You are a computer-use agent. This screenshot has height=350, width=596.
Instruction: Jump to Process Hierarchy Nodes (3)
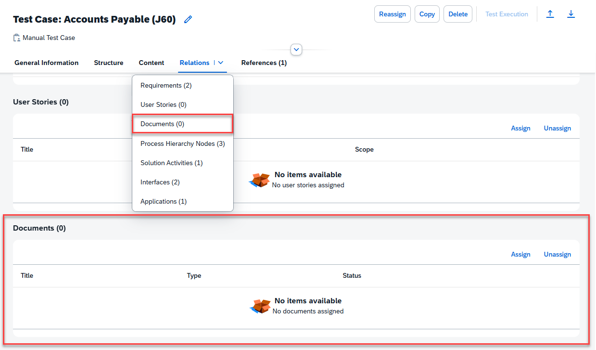click(182, 143)
